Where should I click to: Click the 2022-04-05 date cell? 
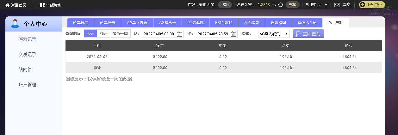point(97,57)
